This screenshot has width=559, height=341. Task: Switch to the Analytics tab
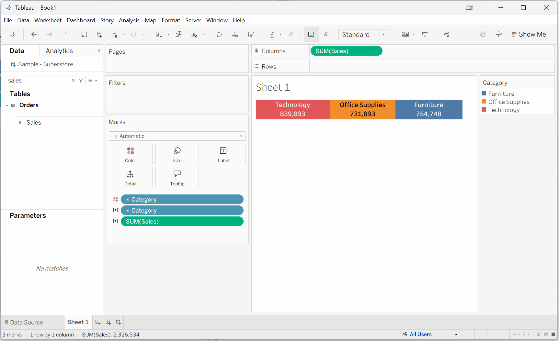coord(59,51)
